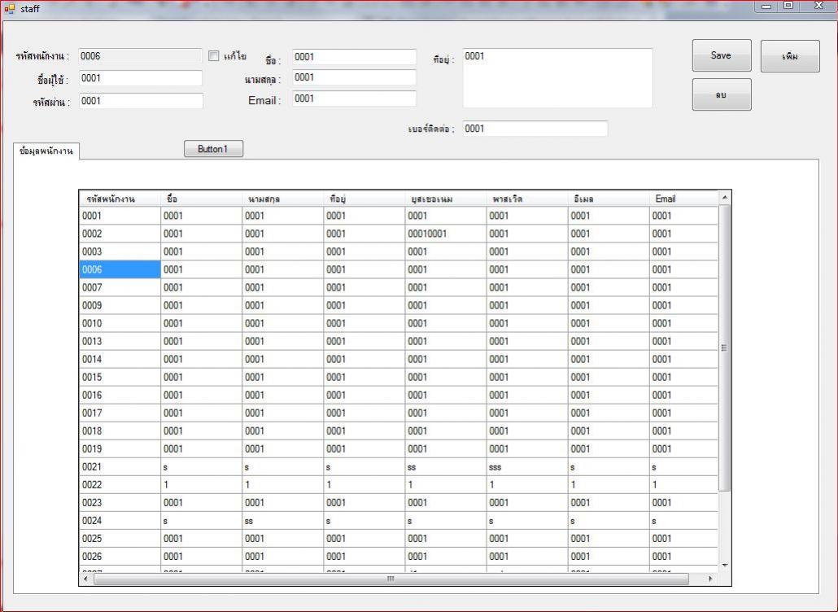This screenshot has height=612, width=838.
Task: Click the เบอร์ติดต่อ input field
Action: 535,129
